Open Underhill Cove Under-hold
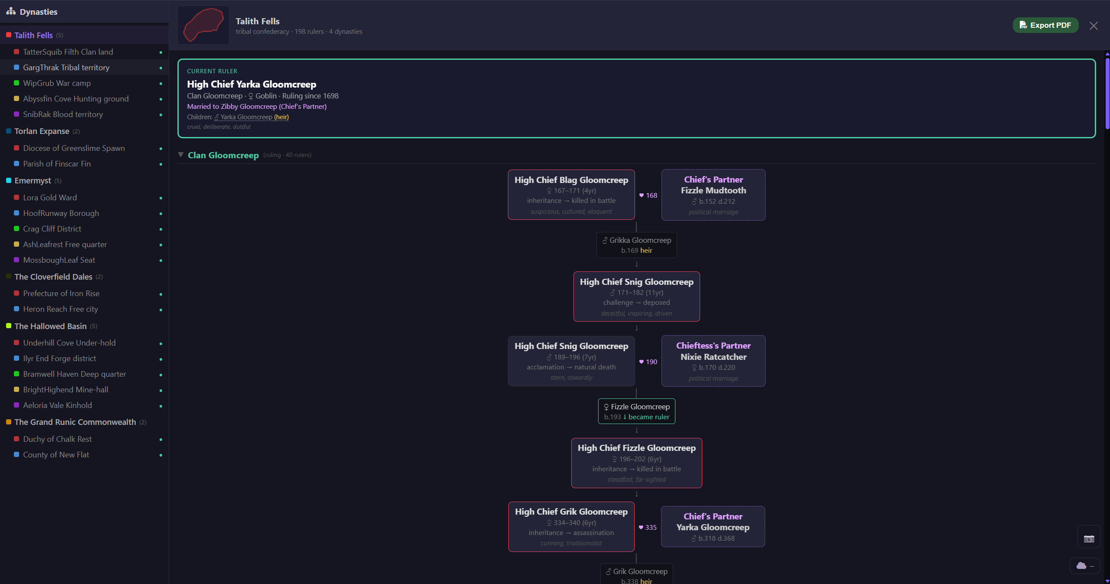The image size is (1110, 584). pyautogui.click(x=84, y=343)
